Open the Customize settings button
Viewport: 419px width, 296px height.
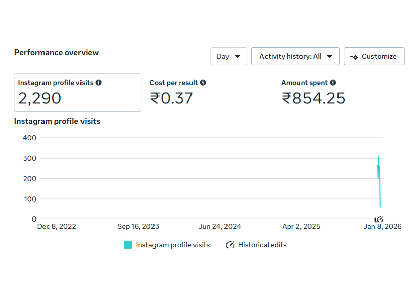pos(374,56)
